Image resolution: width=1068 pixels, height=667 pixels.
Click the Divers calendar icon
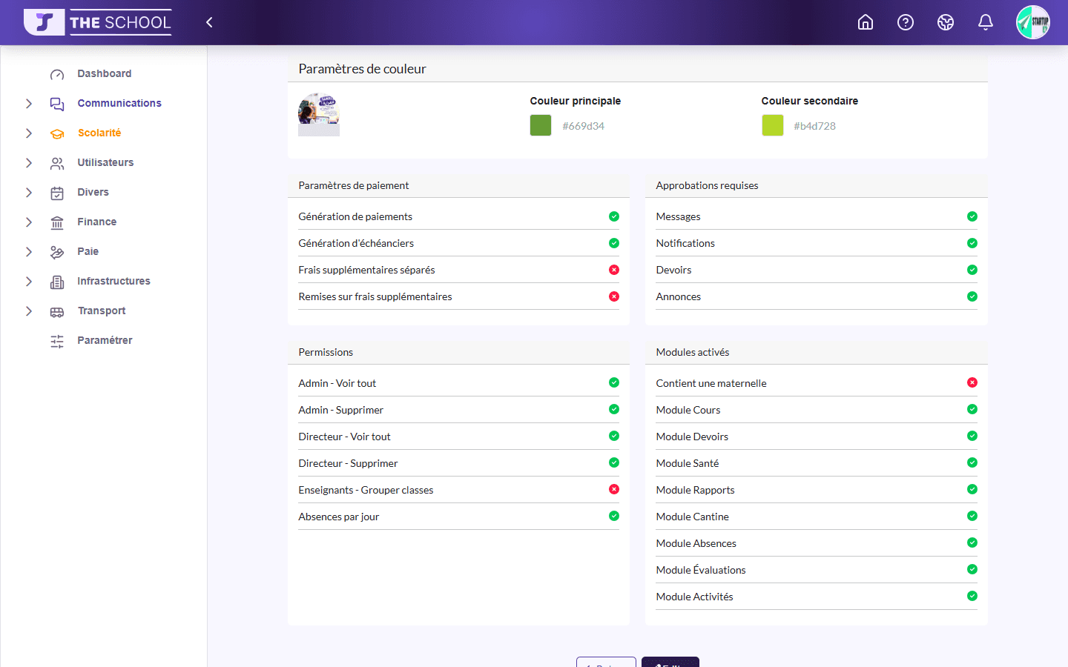tap(57, 193)
